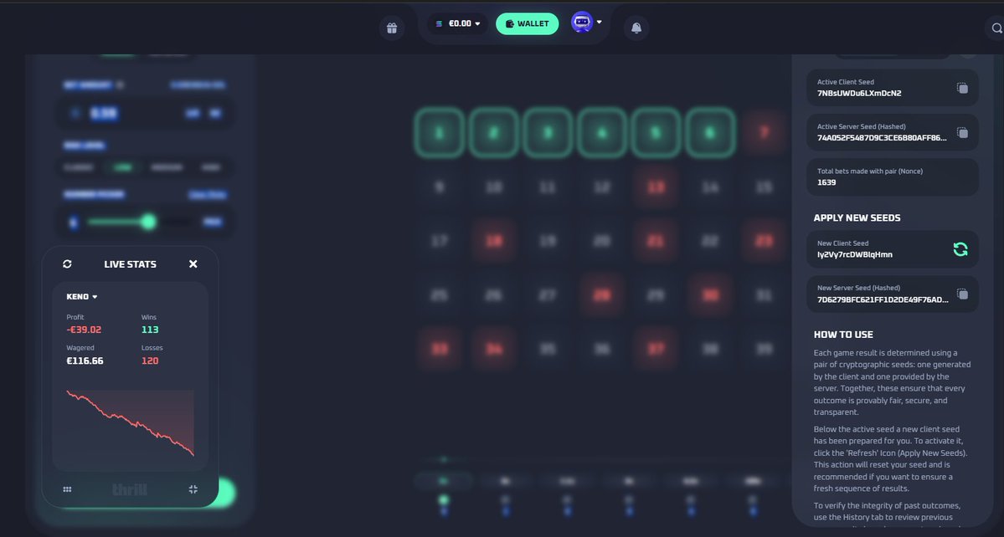1004x537 pixels.
Task: Expand the avatar account menu arrow
Action: pos(600,22)
